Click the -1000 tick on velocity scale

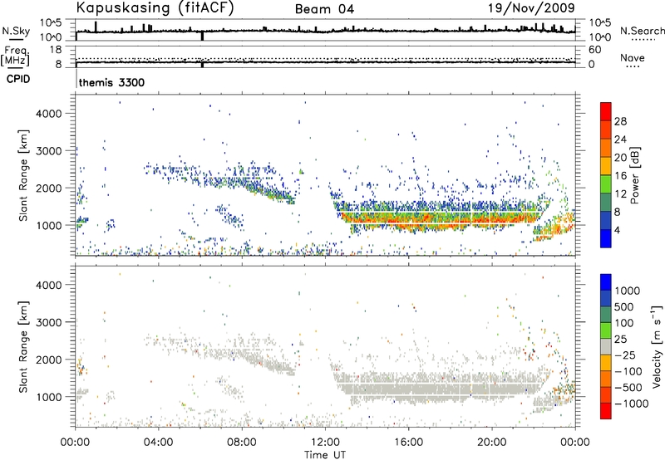pos(632,404)
